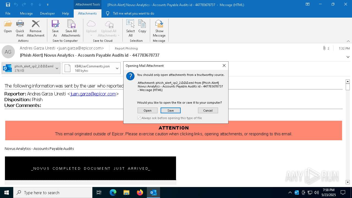This screenshot has height=198, width=352.
Task: Click Previous Item up arrow in title bar
Action: [32, 5]
